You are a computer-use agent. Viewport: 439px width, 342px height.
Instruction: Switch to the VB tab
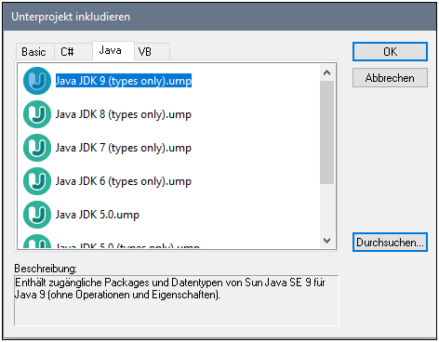[152, 52]
